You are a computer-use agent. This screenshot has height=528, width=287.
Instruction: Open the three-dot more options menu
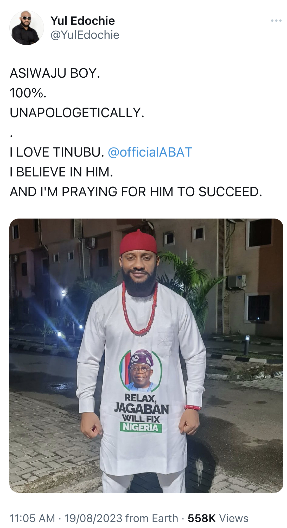tap(276, 21)
